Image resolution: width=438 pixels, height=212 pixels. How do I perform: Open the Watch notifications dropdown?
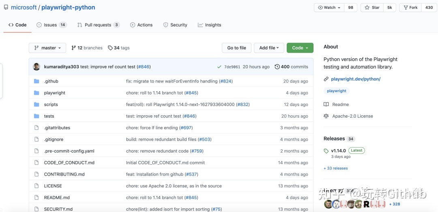tap(329, 8)
